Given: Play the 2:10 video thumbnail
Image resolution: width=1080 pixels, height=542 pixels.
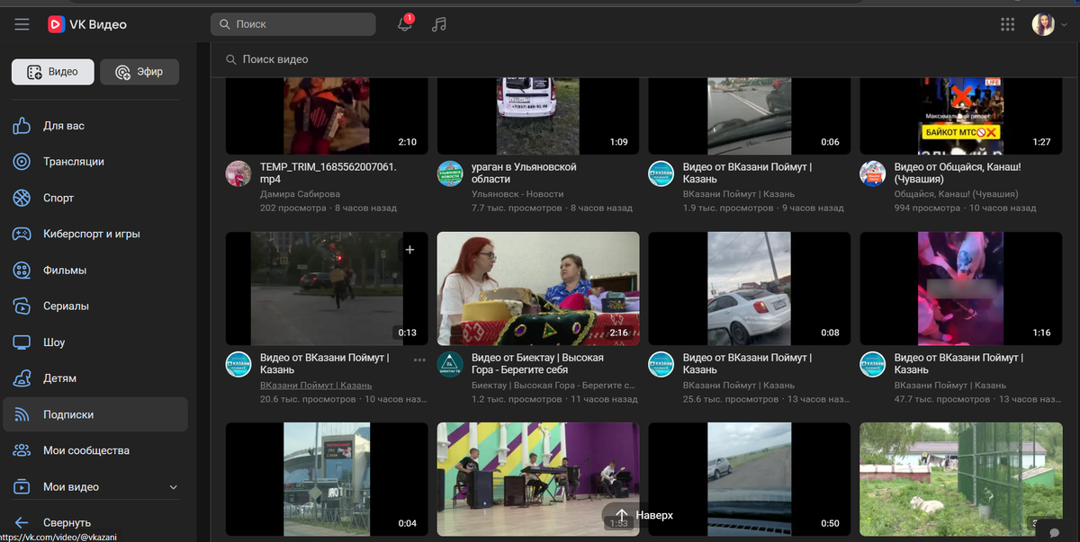Looking at the screenshot, I should coord(327,116).
